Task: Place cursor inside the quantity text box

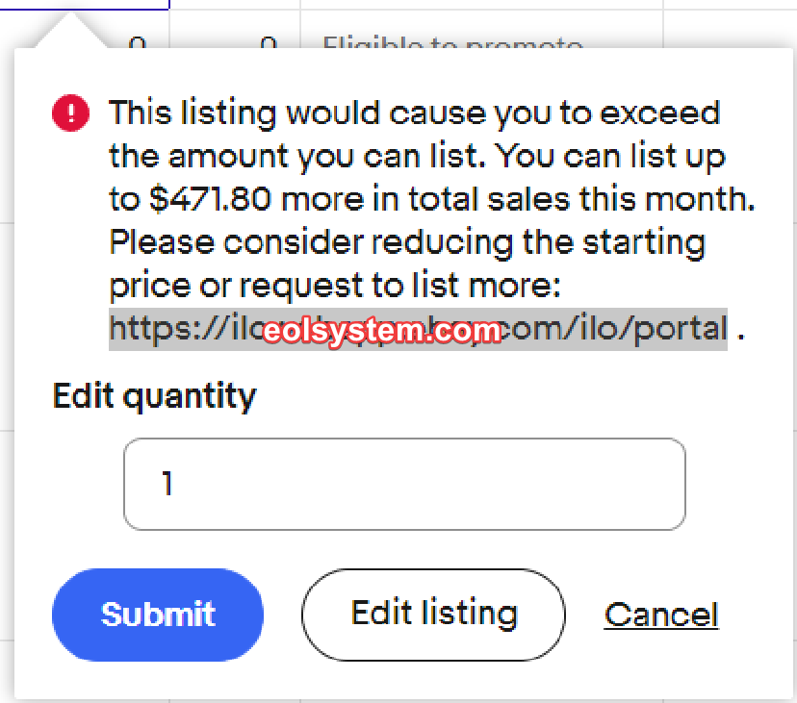Action: pyautogui.click(x=404, y=484)
